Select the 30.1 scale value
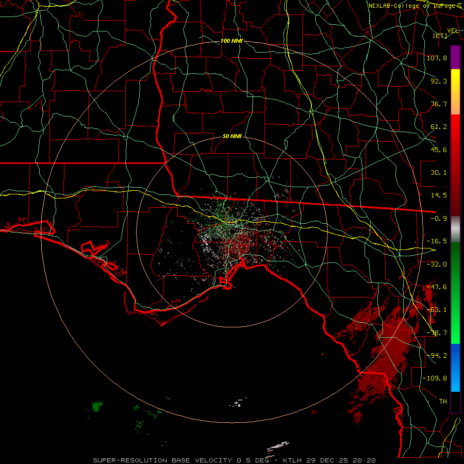Viewport: 464px width, 464px height. (x=439, y=172)
